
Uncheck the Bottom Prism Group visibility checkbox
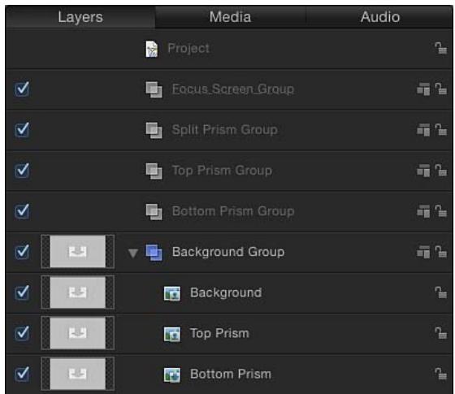[x=22, y=211]
